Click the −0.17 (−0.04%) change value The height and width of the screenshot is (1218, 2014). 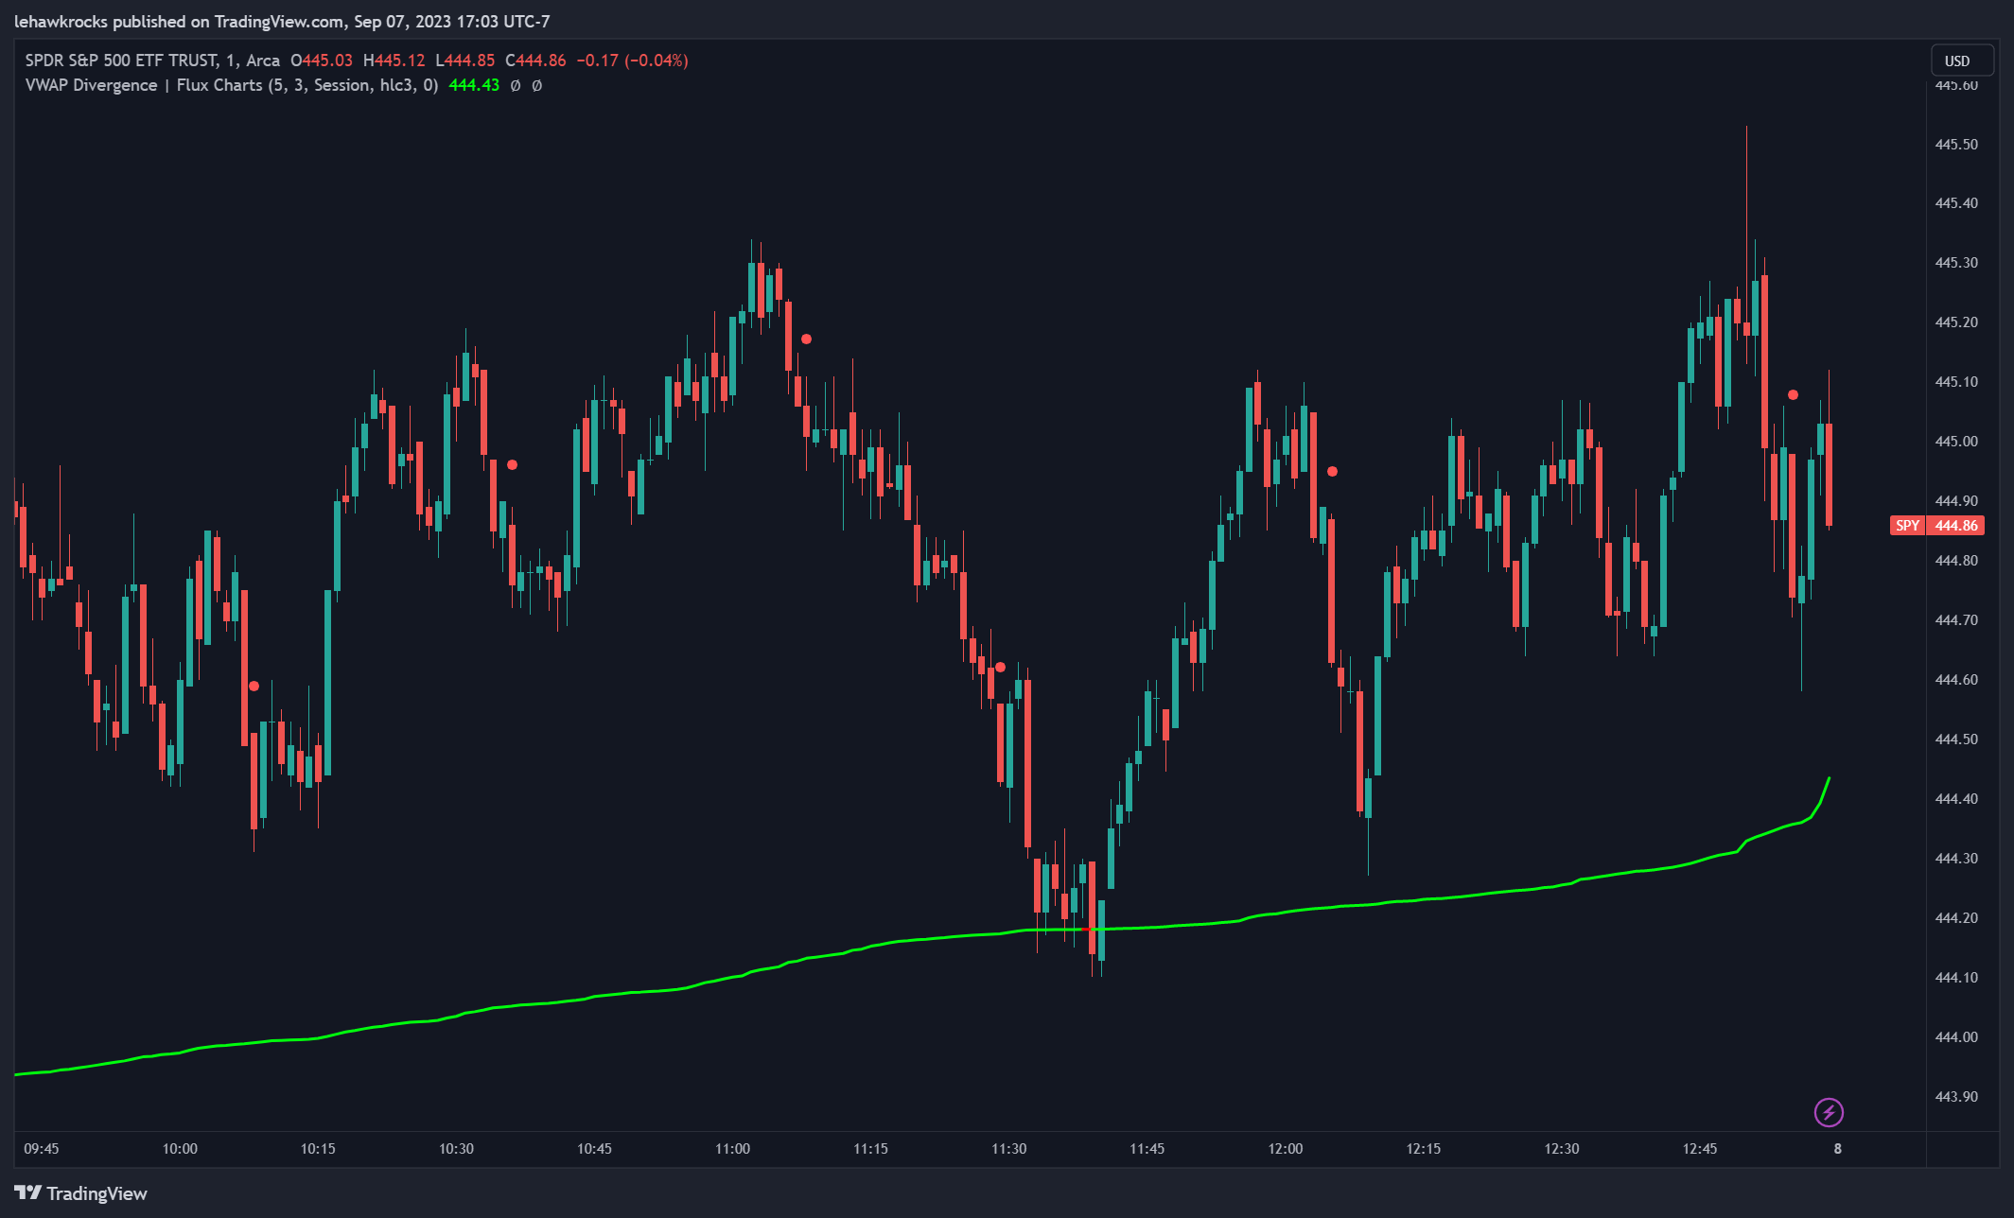tap(633, 61)
